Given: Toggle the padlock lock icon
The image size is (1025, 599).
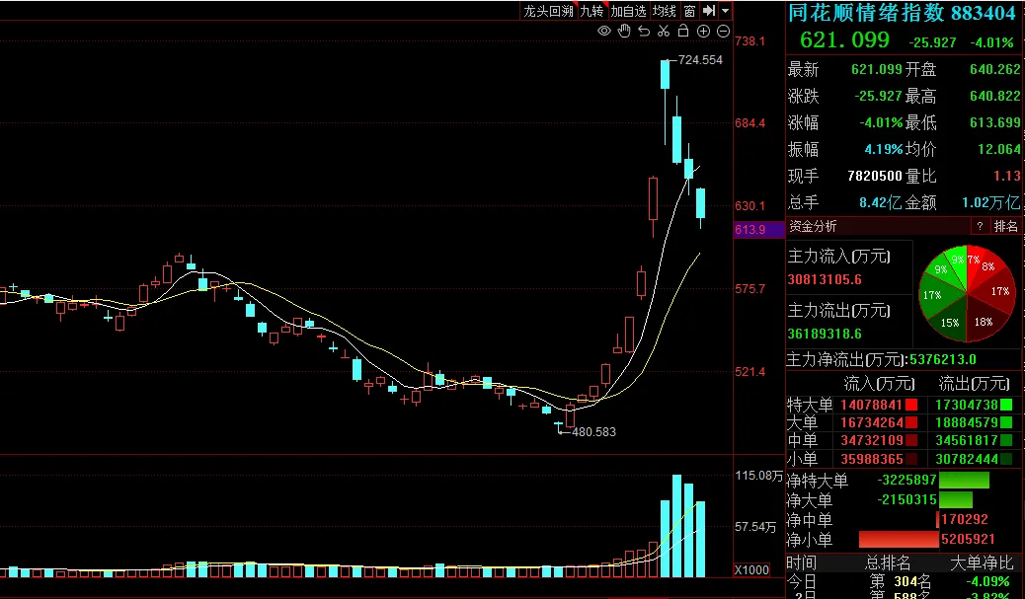Looking at the screenshot, I should (683, 31).
